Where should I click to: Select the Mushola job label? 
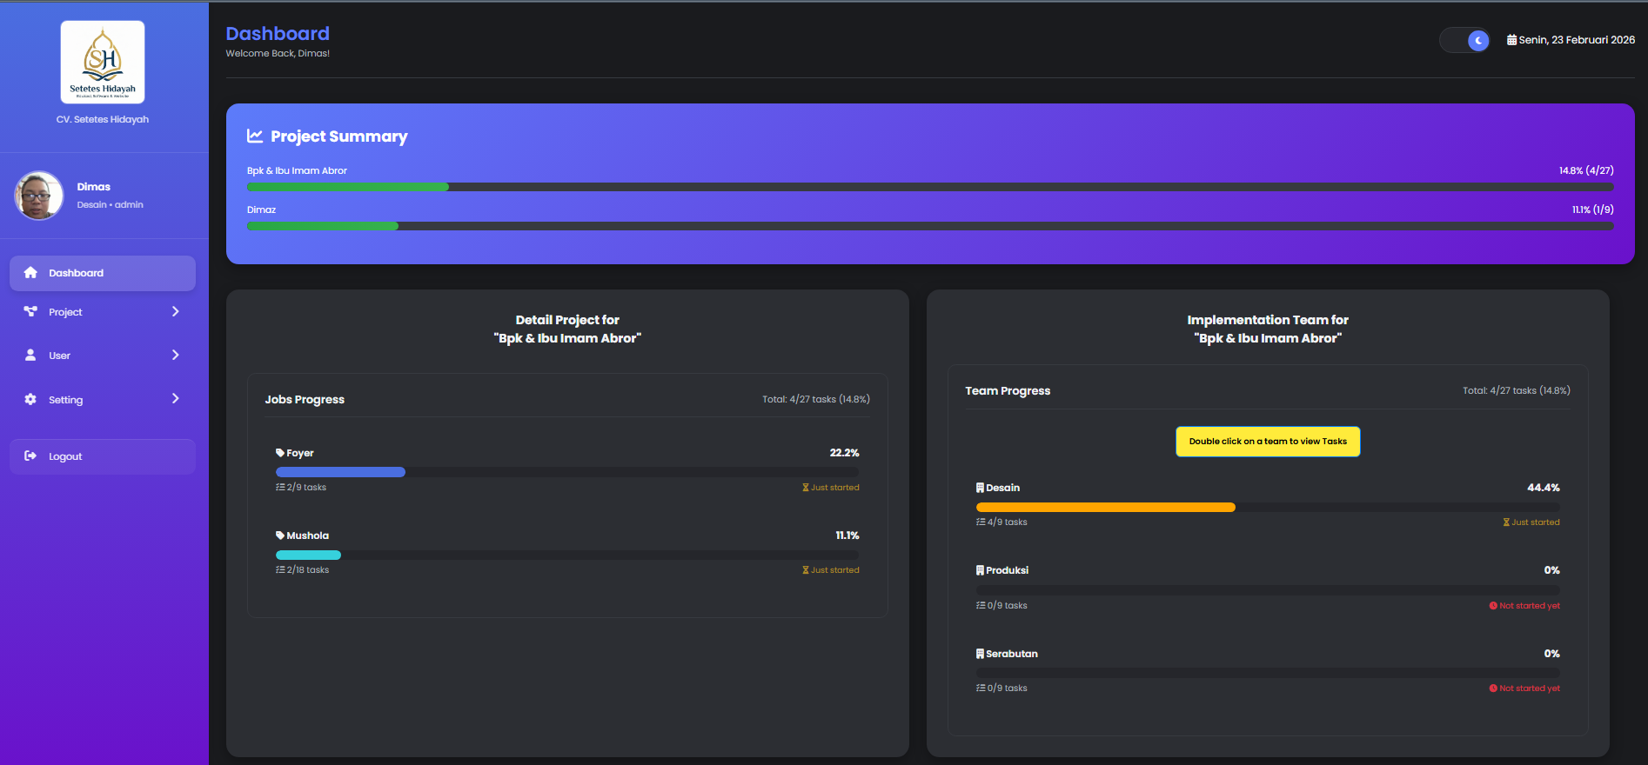308,535
